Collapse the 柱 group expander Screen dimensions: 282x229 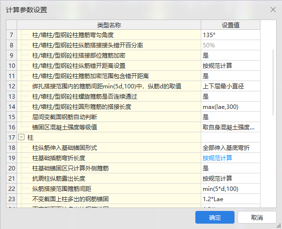click(21, 137)
